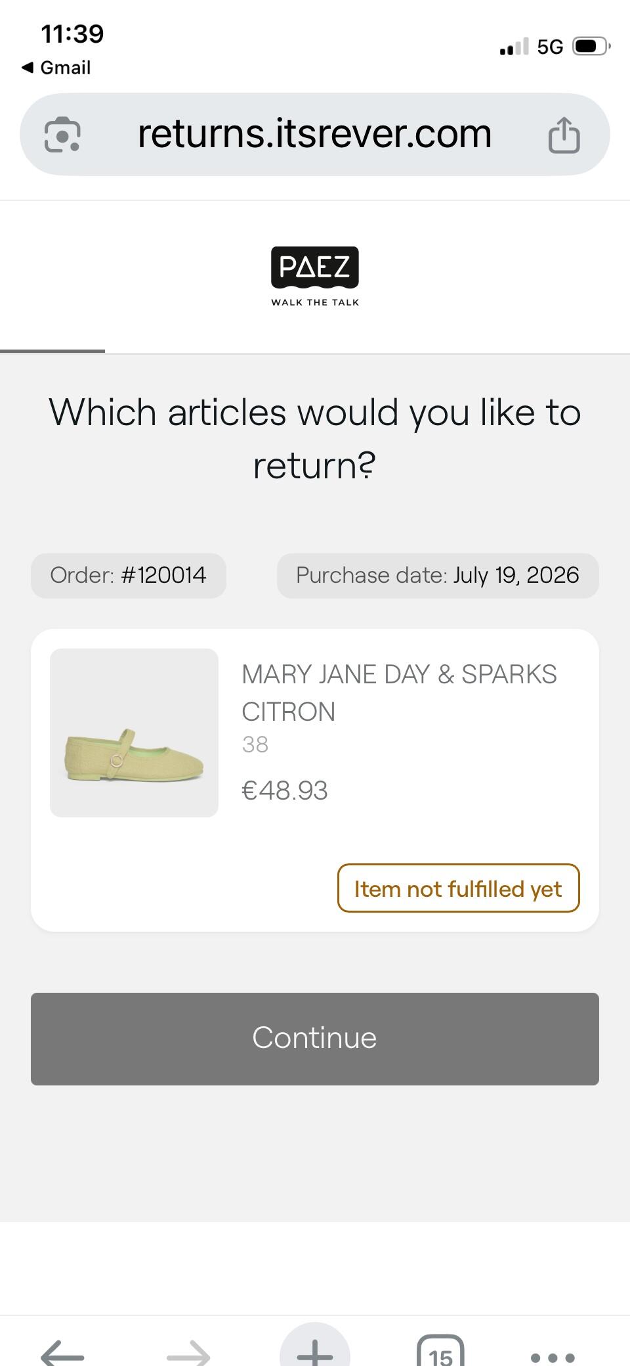Tap the 11:39 clock in status bar

(72, 34)
